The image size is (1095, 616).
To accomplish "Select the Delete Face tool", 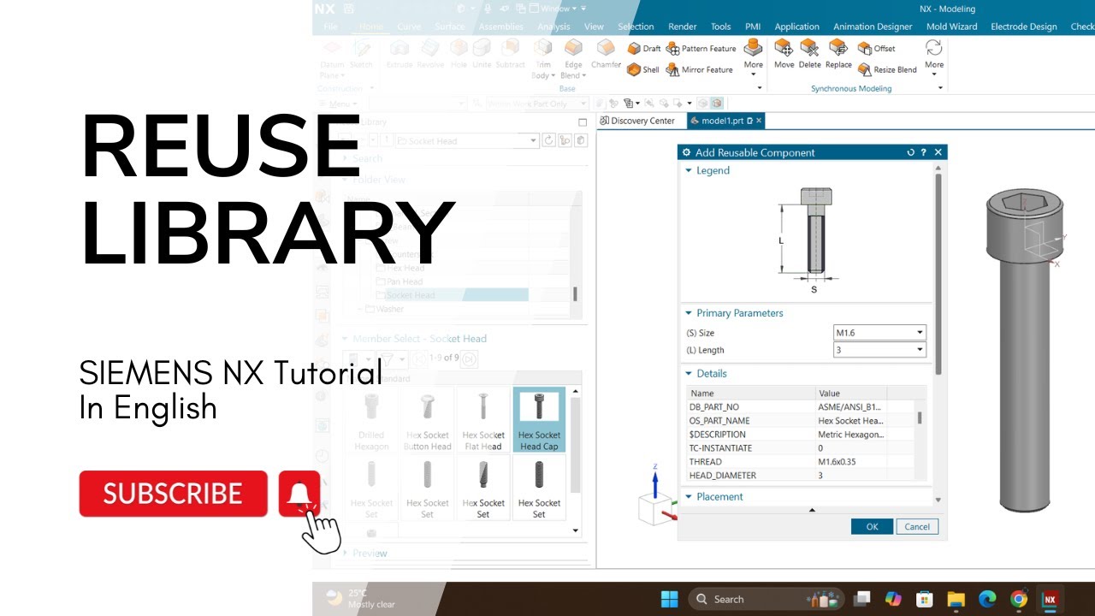I will [x=809, y=54].
